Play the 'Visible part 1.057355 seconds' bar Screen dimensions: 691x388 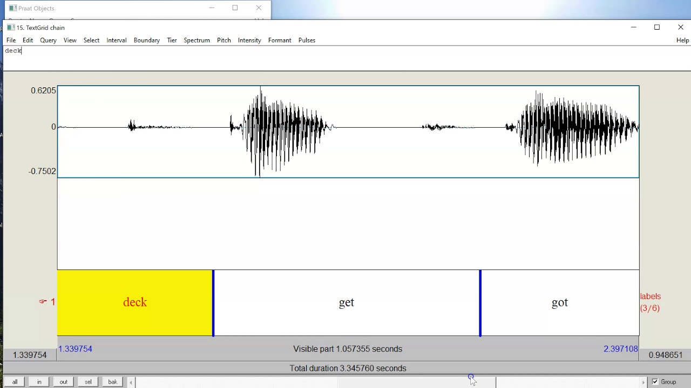[348, 349]
